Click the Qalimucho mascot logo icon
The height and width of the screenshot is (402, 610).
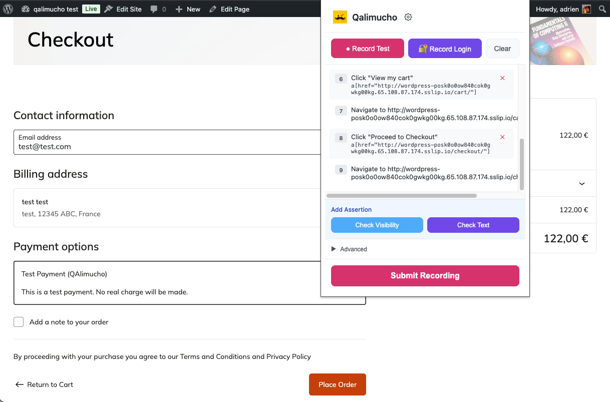coord(340,17)
